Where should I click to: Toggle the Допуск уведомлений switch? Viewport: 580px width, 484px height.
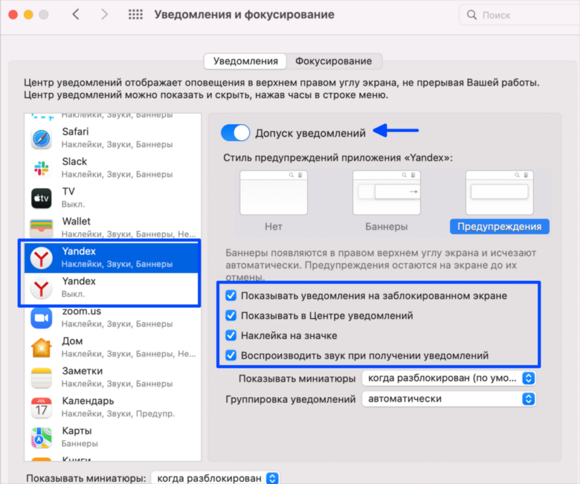point(235,133)
